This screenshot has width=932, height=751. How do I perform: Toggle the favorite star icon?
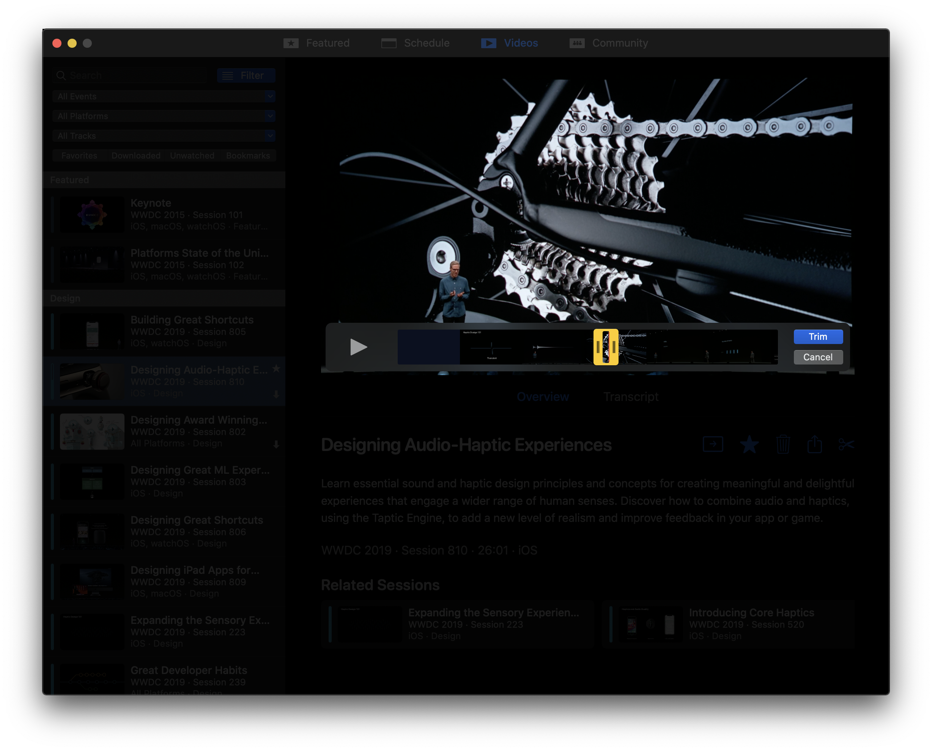click(749, 444)
